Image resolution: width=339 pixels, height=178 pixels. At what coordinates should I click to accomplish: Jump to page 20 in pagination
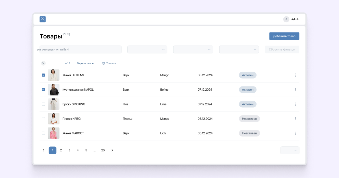coord(103,150)
